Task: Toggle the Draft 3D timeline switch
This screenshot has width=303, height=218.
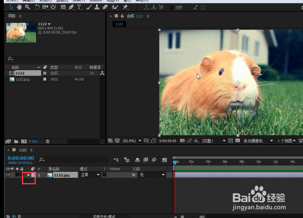Action: point(126,160)
